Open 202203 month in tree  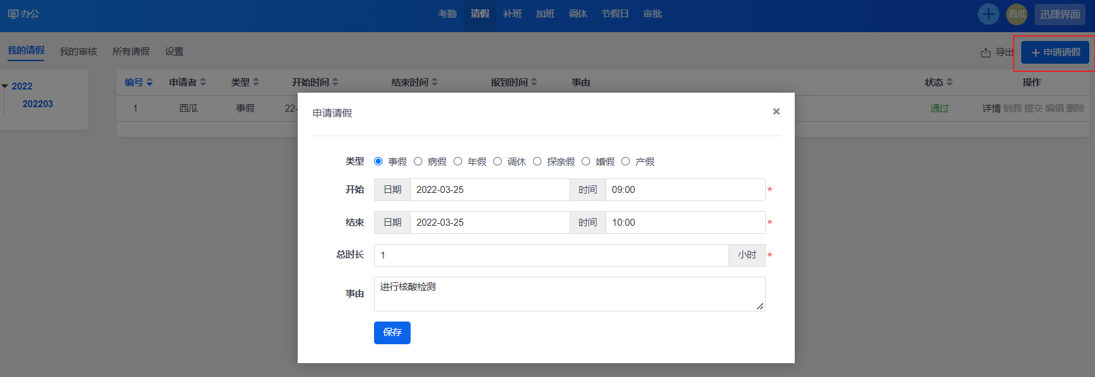38,104
